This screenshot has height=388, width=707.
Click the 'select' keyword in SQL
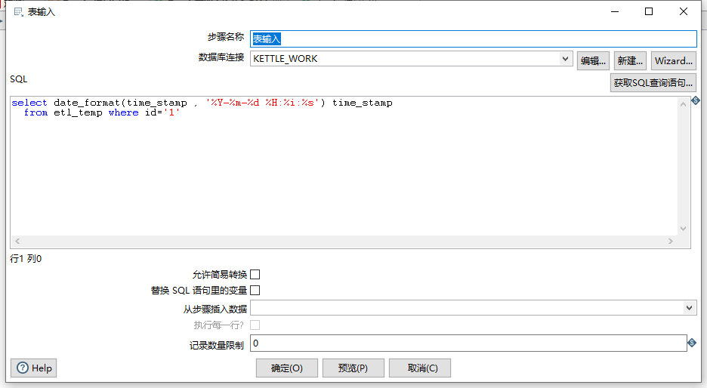coord(29,103)
